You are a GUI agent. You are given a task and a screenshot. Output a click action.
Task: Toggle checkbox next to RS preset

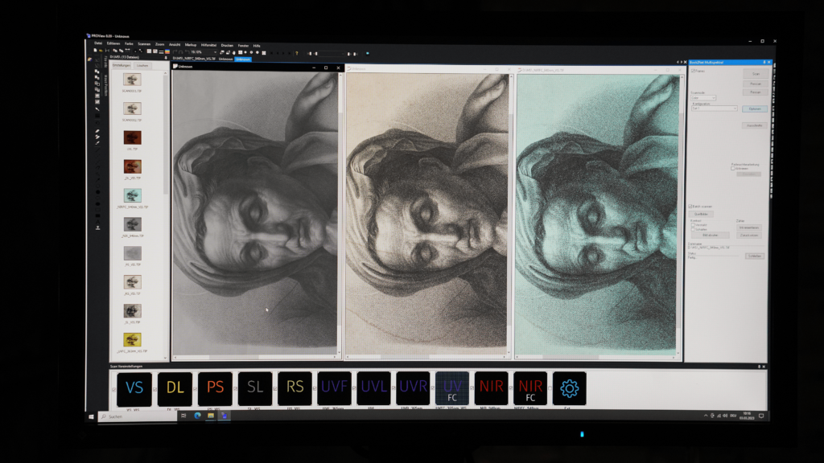[275, 389]
